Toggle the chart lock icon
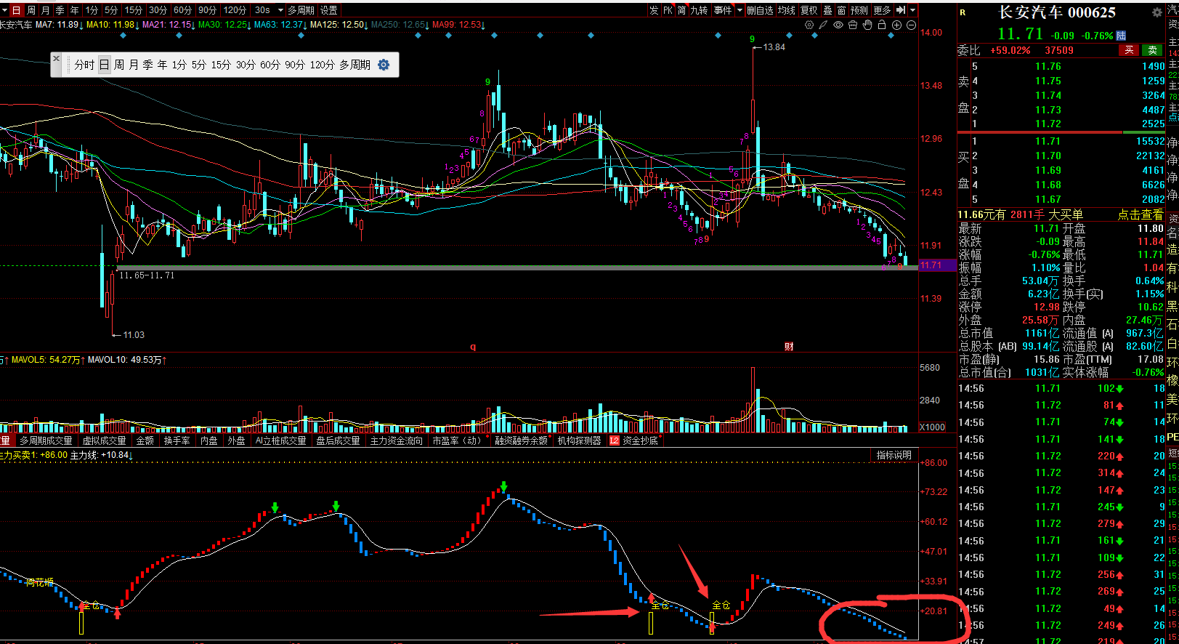The width and height of the screenshot is (1179, 644). point(882,25)
